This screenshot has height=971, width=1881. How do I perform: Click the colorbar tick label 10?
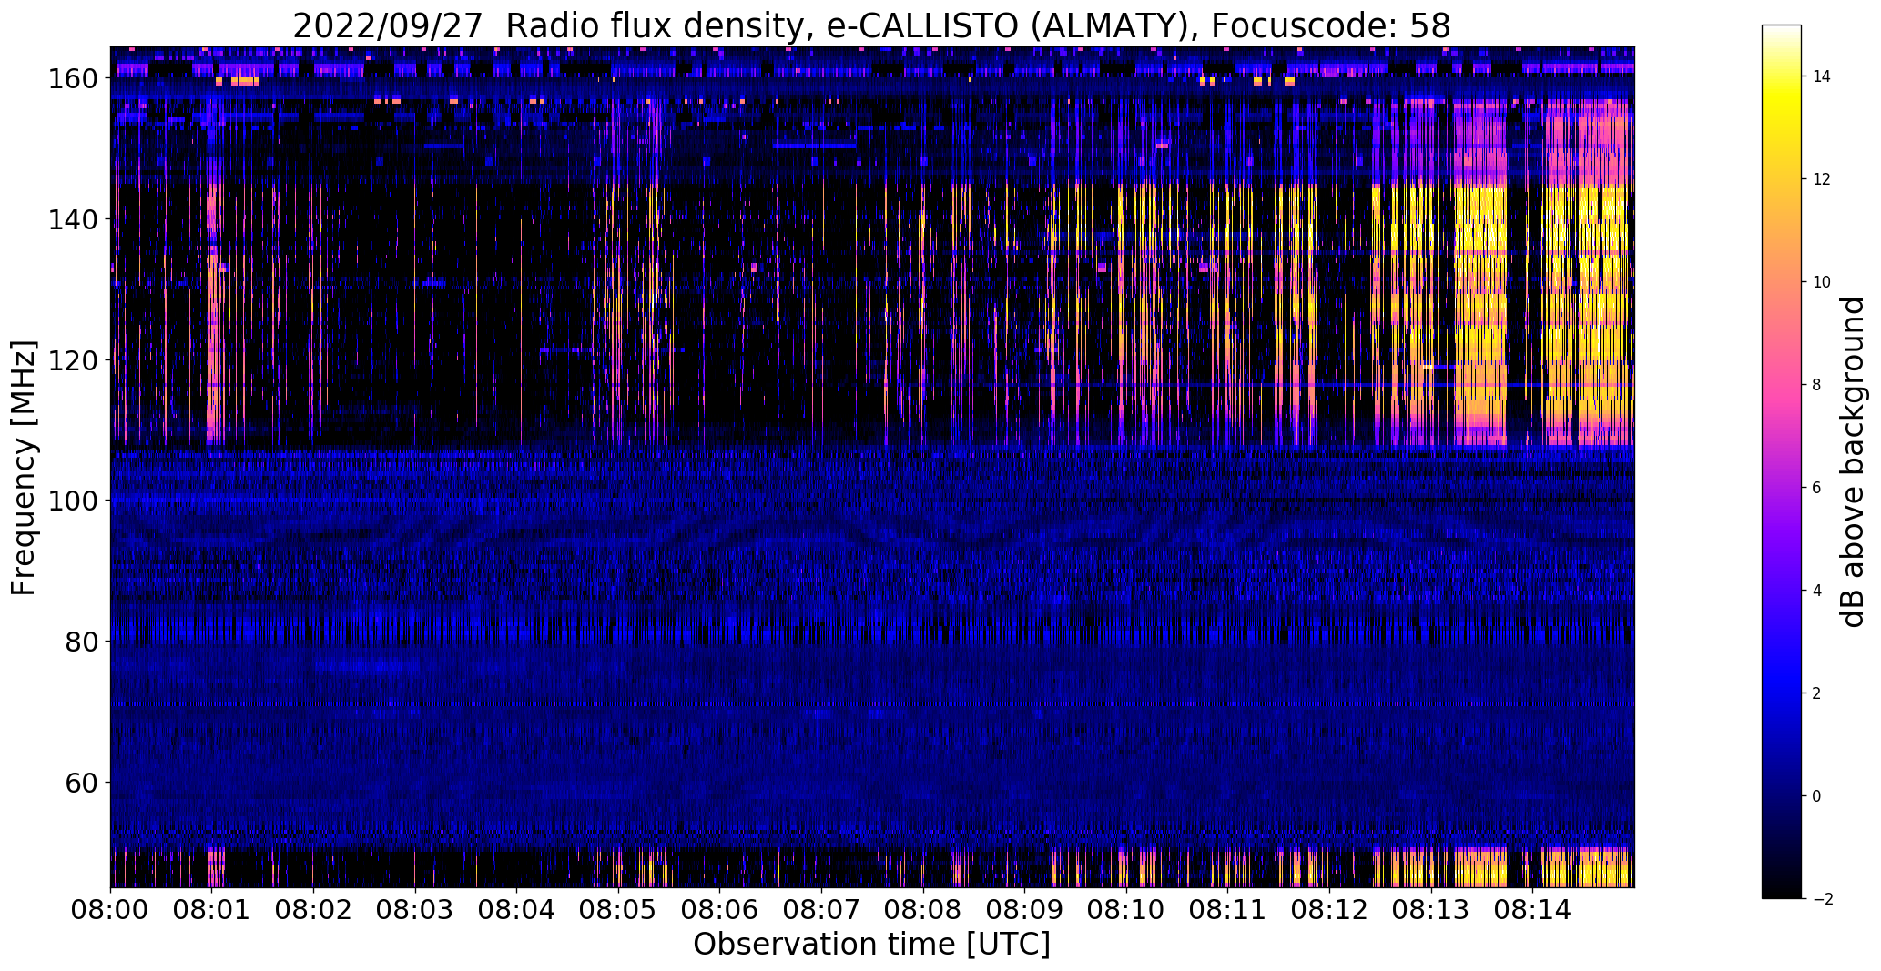1821,282
